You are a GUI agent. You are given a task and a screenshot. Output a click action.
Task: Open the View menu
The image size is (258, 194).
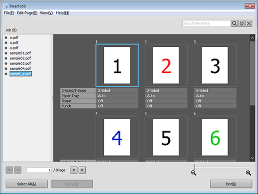click(x=46, y=13)
